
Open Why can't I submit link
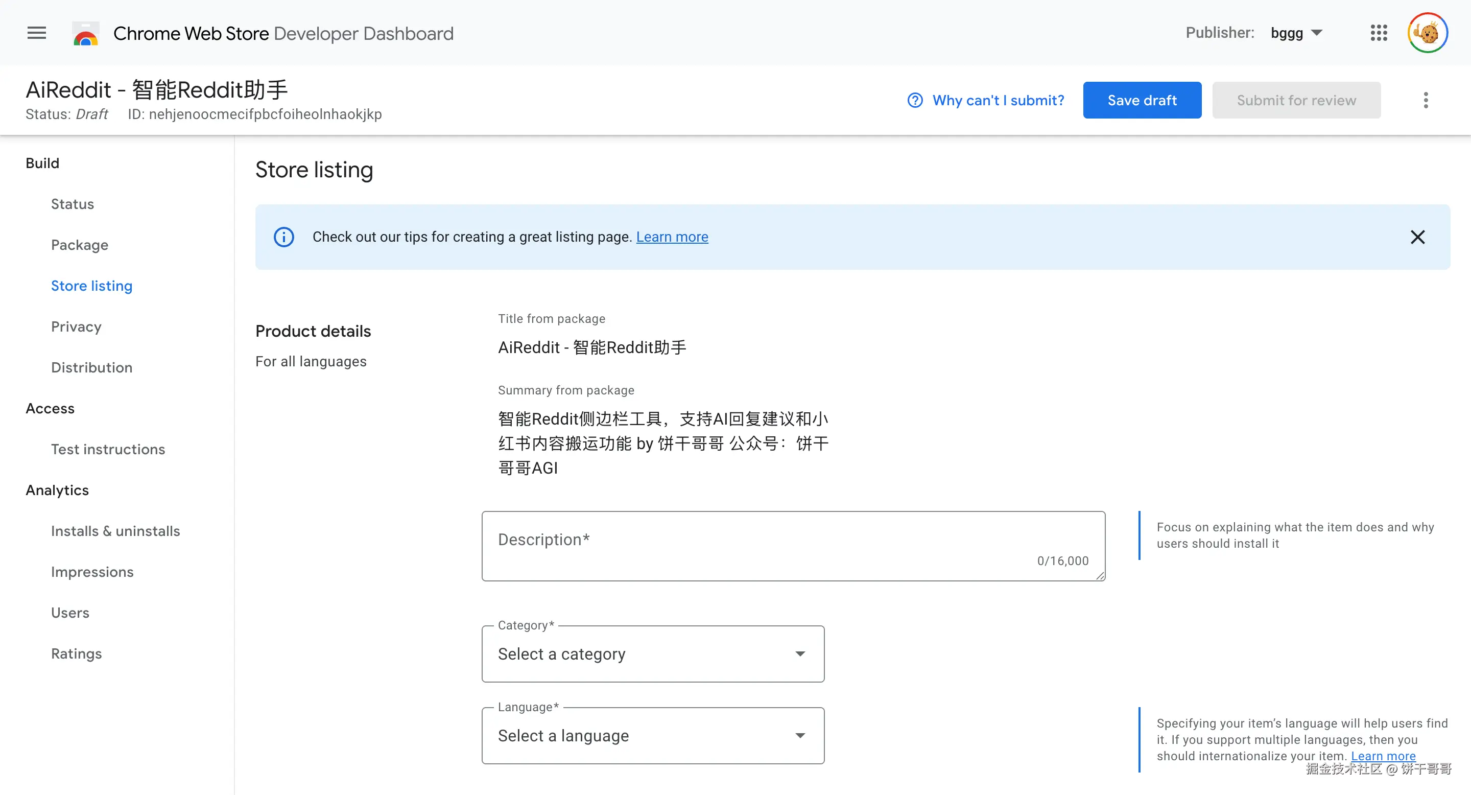(x=998, y=100)
